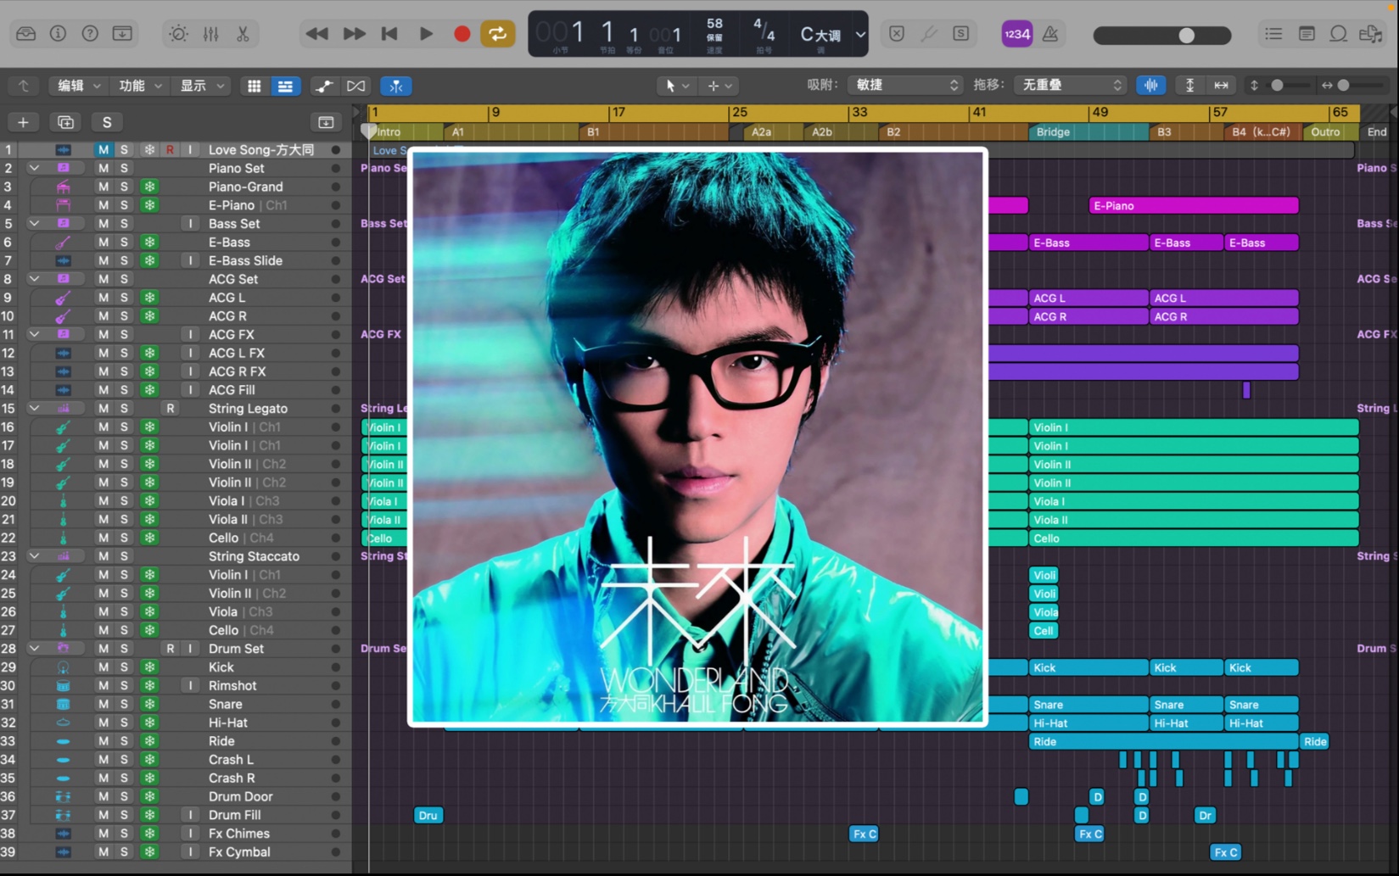The image size is (1399, 876).
Task: Rewind the playhead
Action: click(316, 34)
